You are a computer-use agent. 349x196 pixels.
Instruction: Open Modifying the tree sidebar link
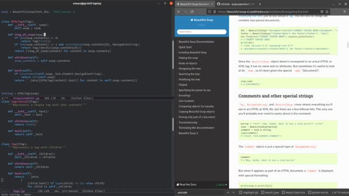[189, 79]
